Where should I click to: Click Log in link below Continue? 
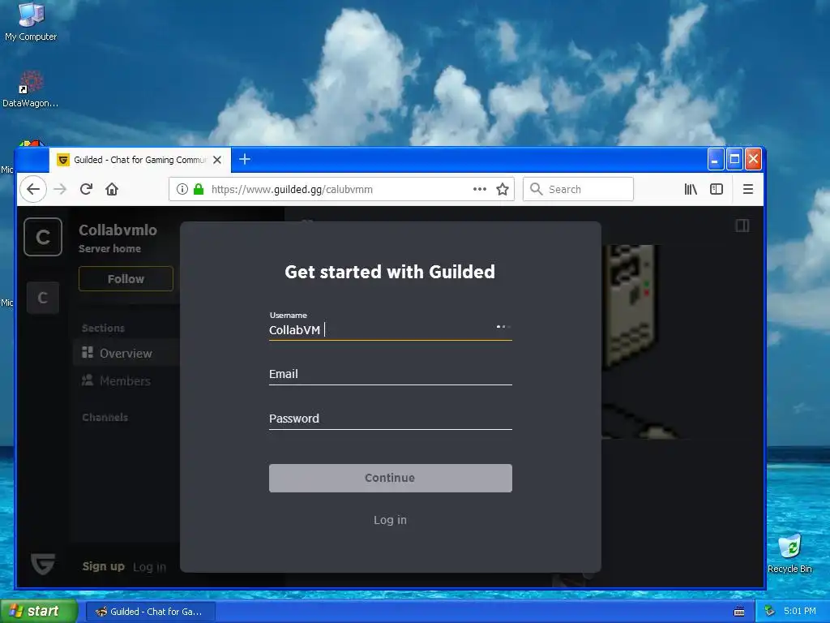point(390,520)
